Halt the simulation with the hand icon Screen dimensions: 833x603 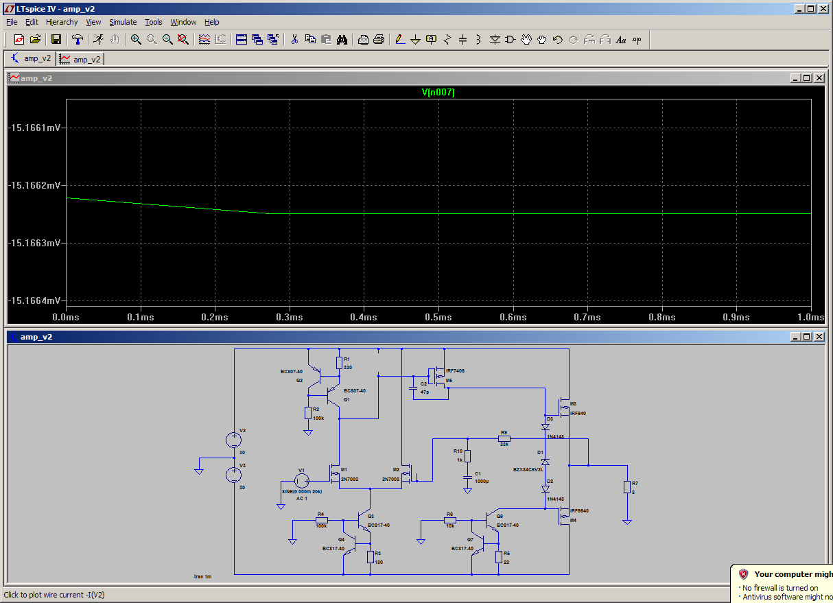click(115, 40)
